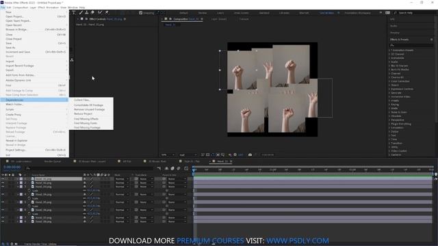This screenshot has width=438, height=246.
Task: Click the Effects & Presets search field
Action: [x=411, y=45]
